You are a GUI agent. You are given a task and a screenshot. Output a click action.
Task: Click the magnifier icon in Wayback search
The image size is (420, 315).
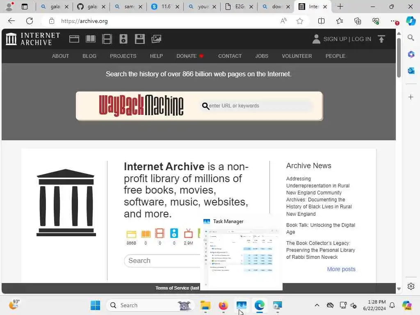(205, 106)
